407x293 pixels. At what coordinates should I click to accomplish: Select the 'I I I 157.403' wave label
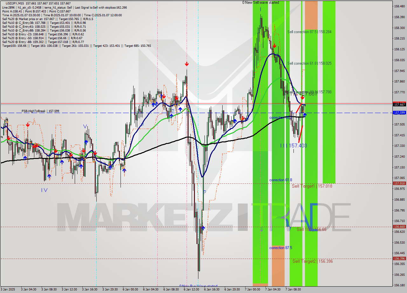[x=294, y=146]
